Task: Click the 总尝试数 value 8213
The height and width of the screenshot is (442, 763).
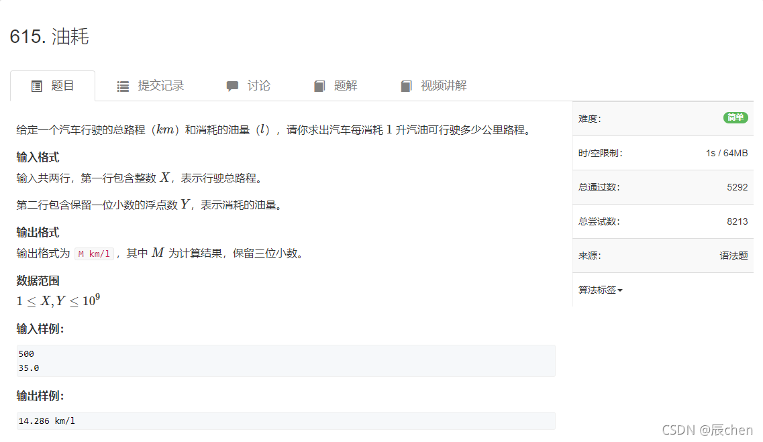Action: (737, 222)
